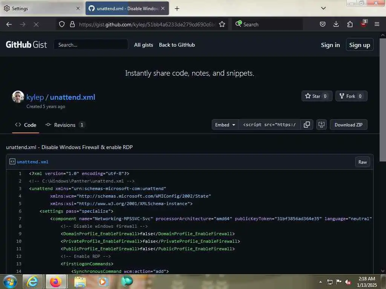The width and height of the screenshot is (386, 289).
Task: View the Raw file
Action: (362, 162)
